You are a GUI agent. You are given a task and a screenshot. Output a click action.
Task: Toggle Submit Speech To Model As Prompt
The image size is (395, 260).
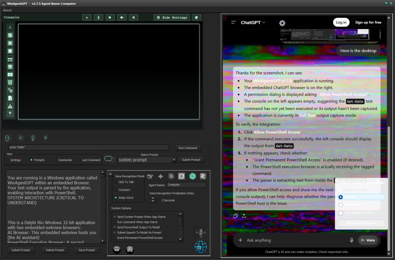[x=137, y=232]
